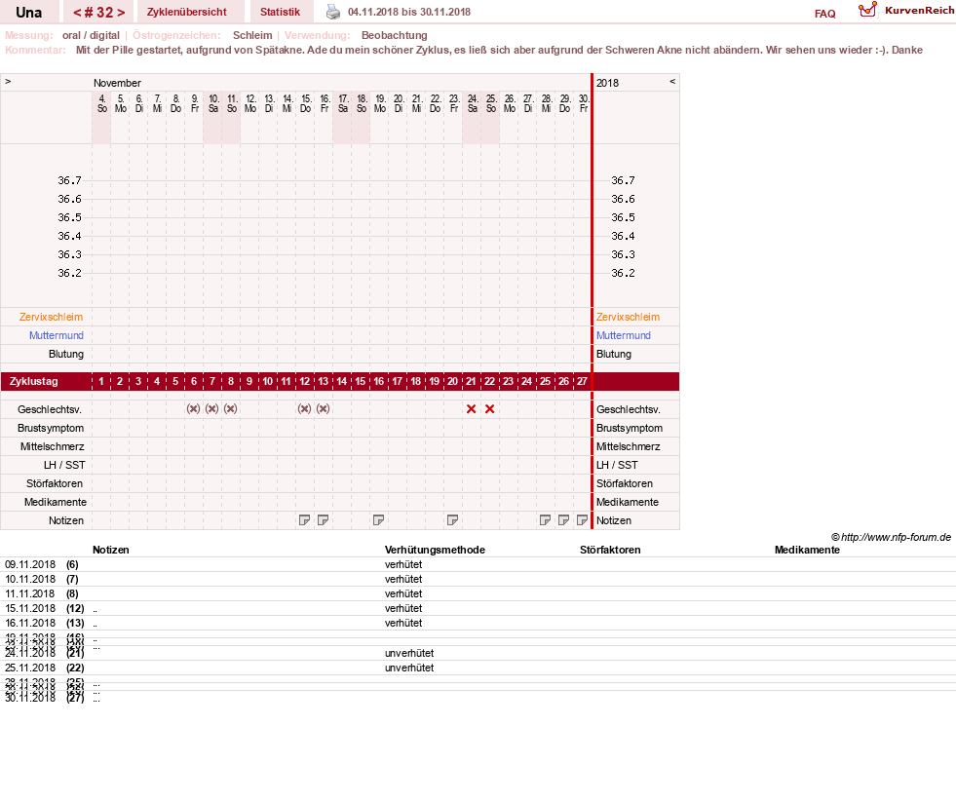The image size is (956, 802).
Task: Click the '30. Fr' date header
Action: click(584, 103)
